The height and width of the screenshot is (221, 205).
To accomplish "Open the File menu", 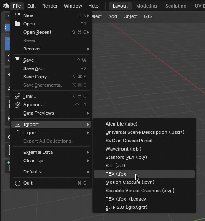I will click(x=17, y=6).
